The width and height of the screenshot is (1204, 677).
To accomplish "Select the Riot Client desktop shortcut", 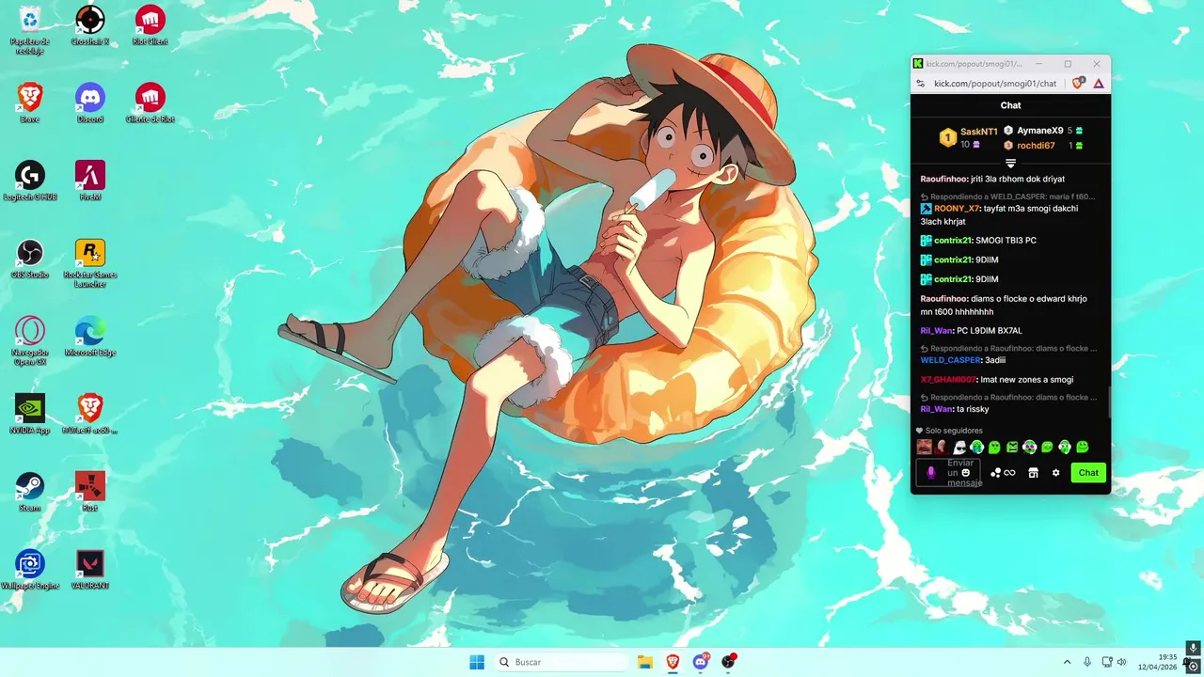I will [150, 25].
